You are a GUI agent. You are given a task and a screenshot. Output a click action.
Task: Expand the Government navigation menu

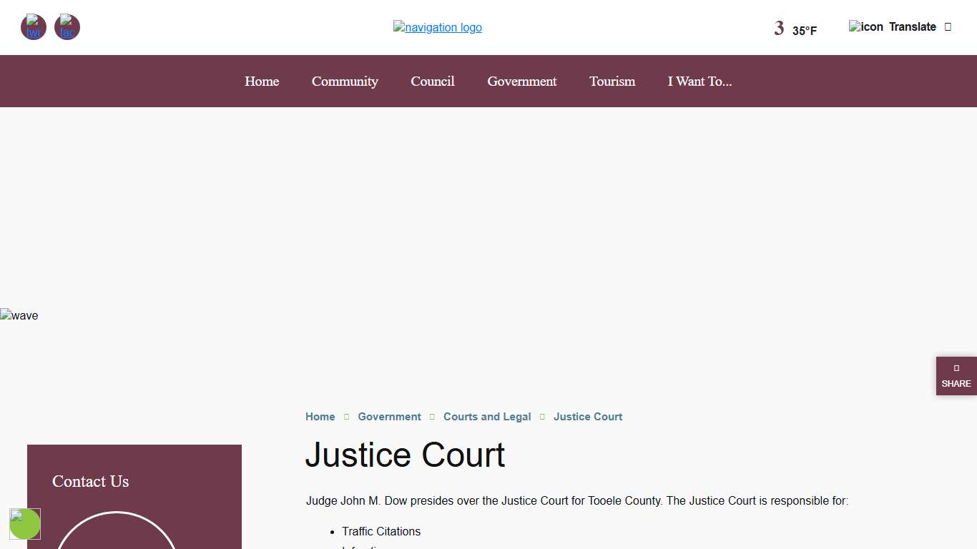tap(521, 81)
